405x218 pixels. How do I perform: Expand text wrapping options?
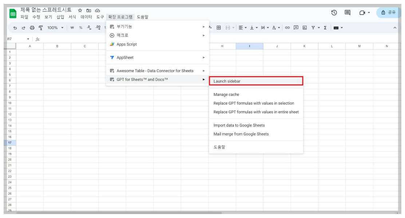click(268, 28)
